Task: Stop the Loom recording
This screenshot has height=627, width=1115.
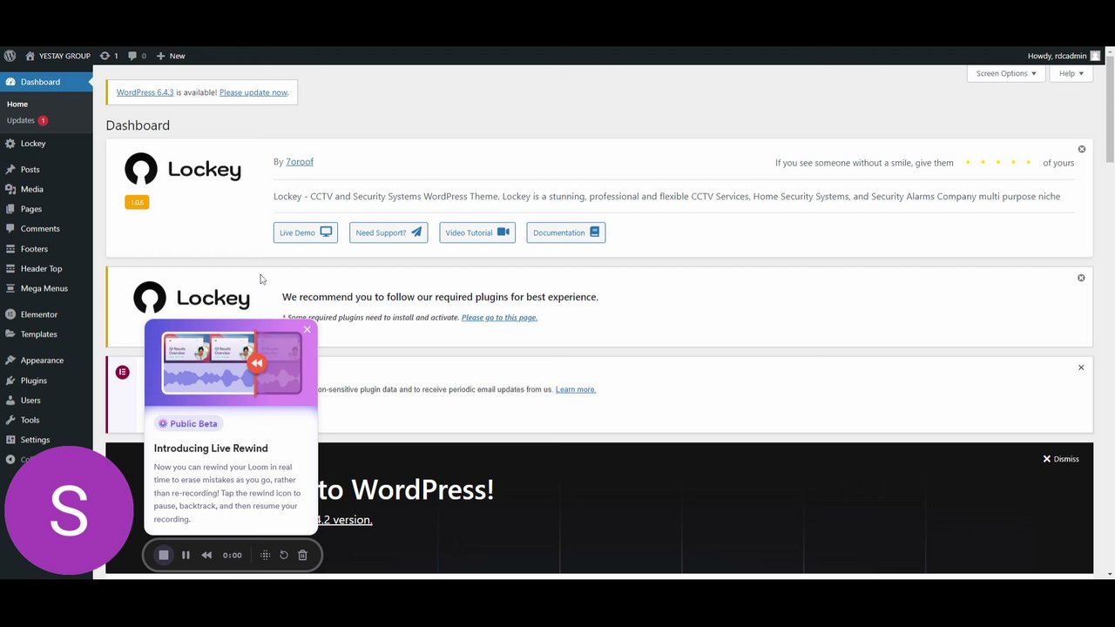Action: click(164, 555)
